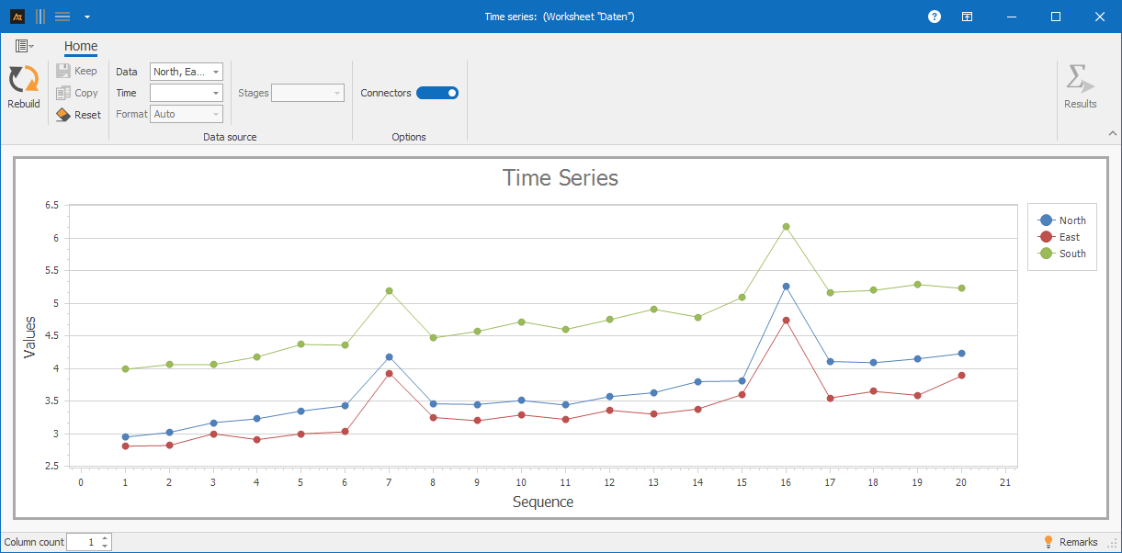Click the ribbon display options icon
Viewport: 1122px width, 553px height.
click(968, 17)
